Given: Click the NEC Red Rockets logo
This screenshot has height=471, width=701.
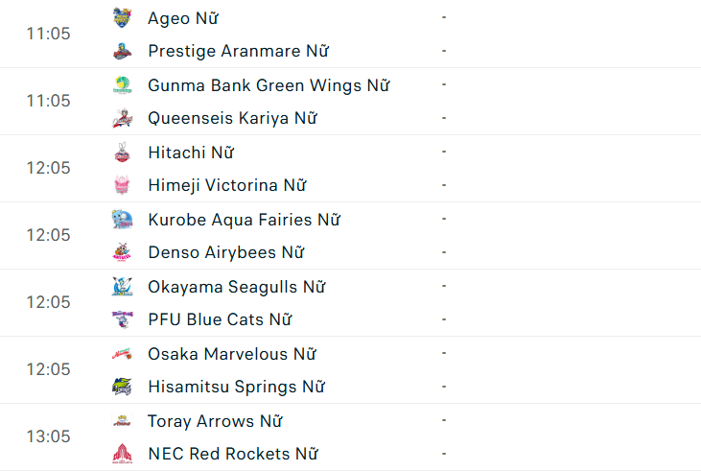Looking at the screenshot, I should 122,454.
